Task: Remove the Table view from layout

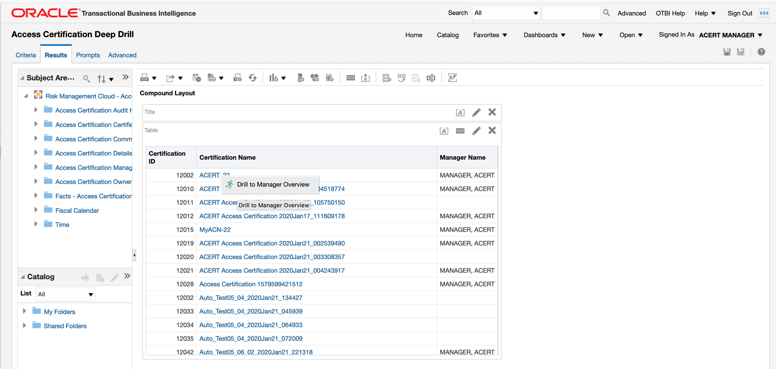Action: point(492,130)
